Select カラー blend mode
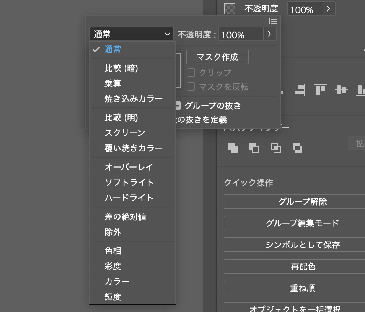The height and width of the screenshot is (312, 365). point(132,281)
